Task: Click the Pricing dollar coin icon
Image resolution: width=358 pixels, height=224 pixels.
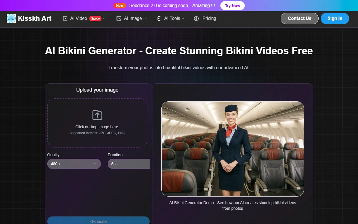Action: coord(196,18)
